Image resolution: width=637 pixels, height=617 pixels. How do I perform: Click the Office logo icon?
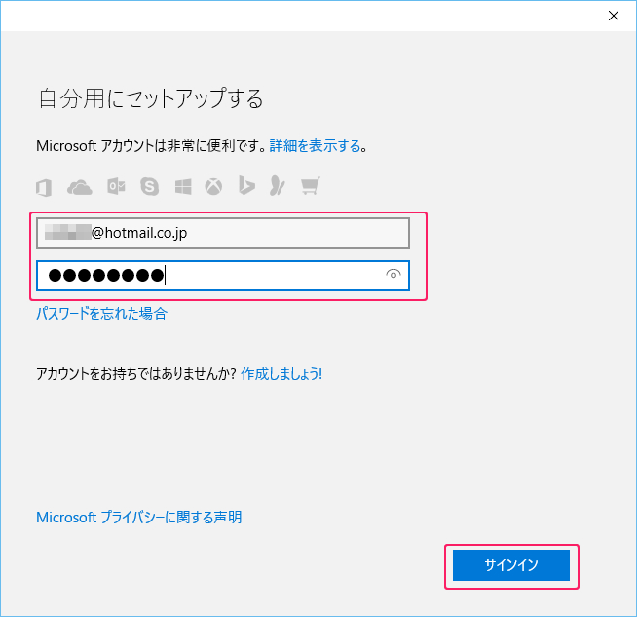44,187
